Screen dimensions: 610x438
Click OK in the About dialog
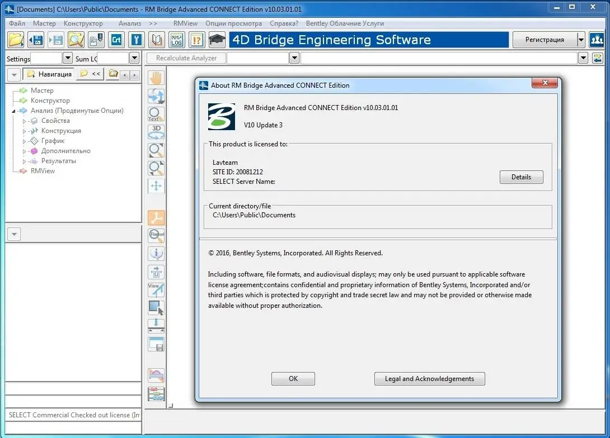[293, 379]
